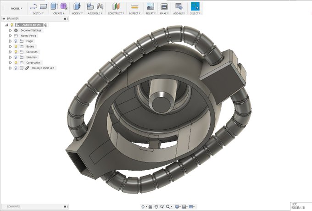Image resolution: width=312 pixels, height=211 pixels.
Task: Select the Extrude tool in the Create group
Action: coord(54,6)
